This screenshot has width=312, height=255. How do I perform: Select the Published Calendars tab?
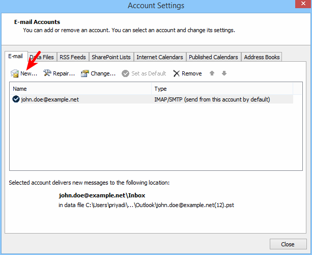coord(213,57)
